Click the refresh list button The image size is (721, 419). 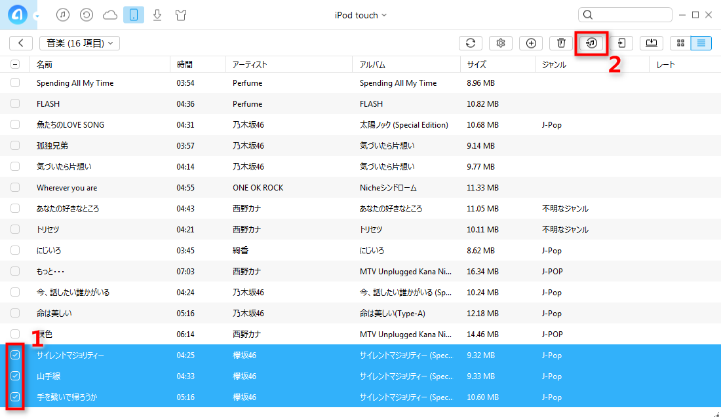pyautogui.click(x=471, y=43)
